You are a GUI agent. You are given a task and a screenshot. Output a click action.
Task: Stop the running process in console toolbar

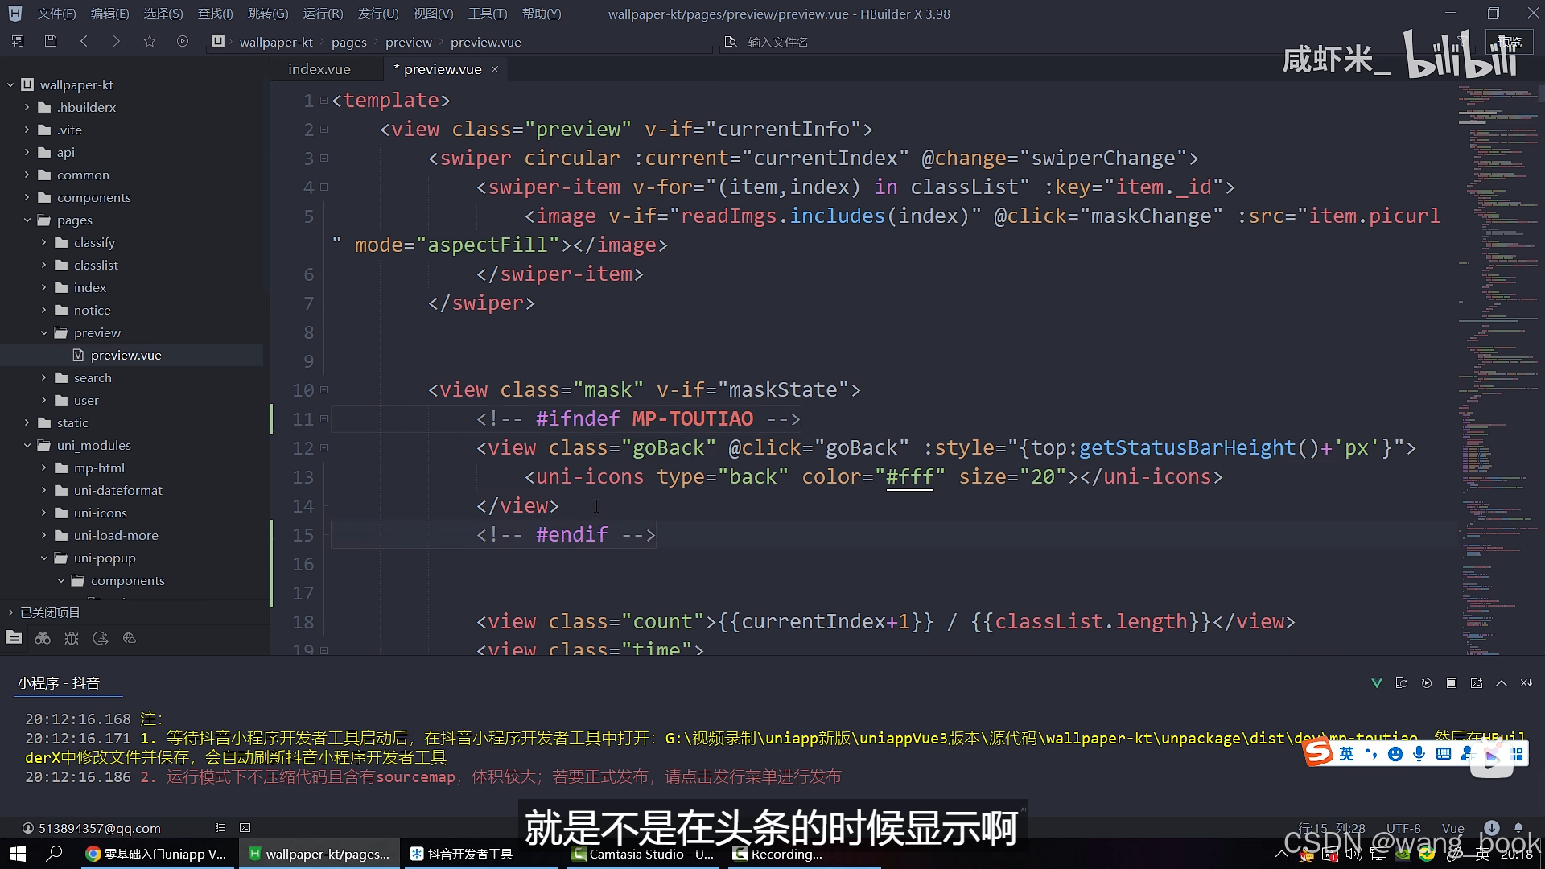pyautogui.click(x=1452, y=683)
